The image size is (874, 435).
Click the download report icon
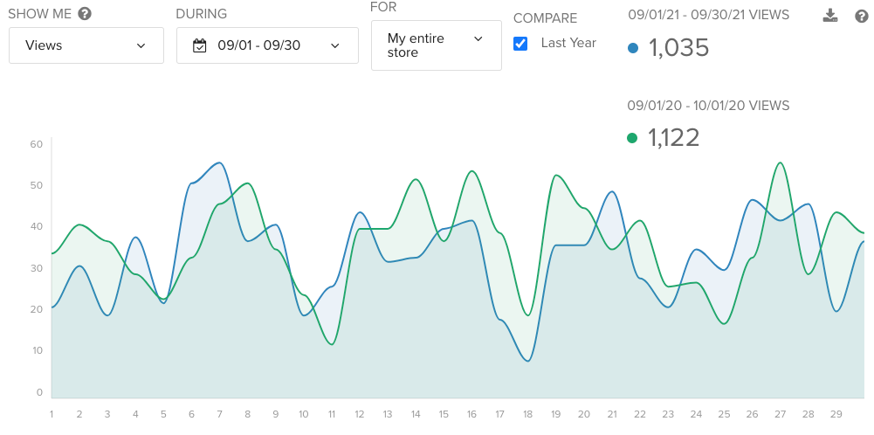point(830,16)
